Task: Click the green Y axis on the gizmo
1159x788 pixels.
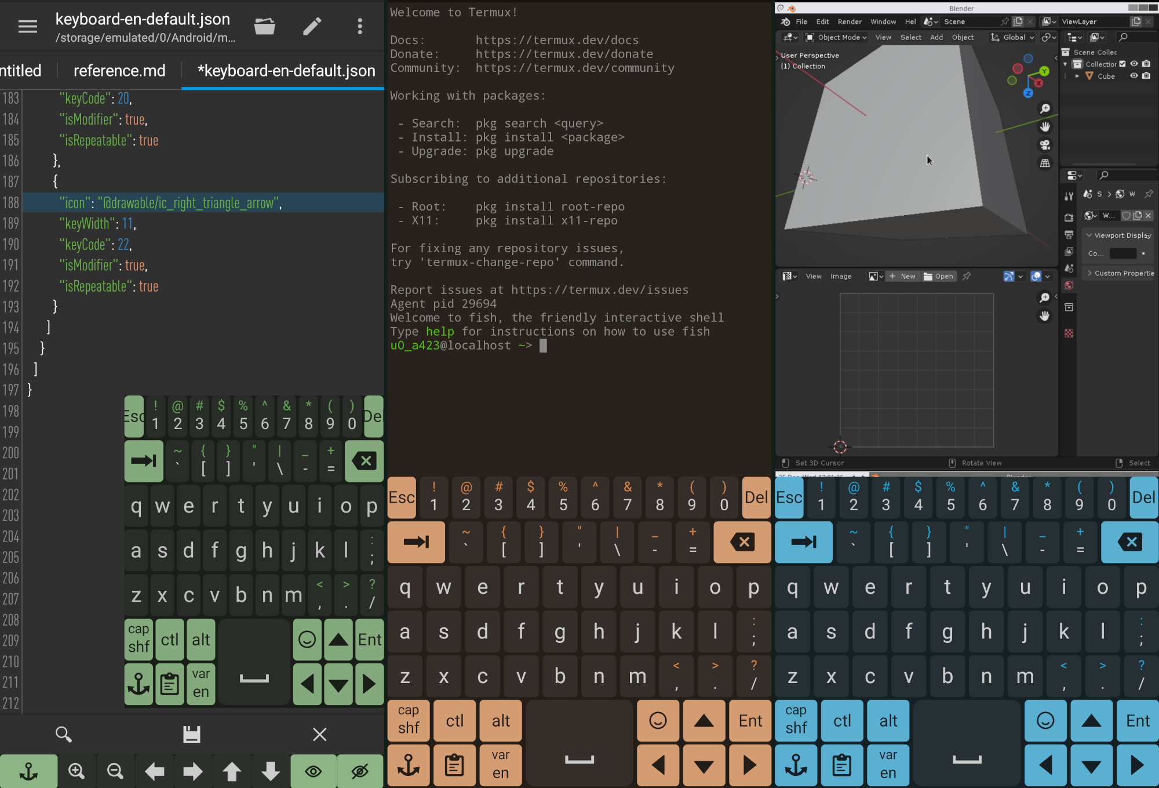Action: [1044, 71]
